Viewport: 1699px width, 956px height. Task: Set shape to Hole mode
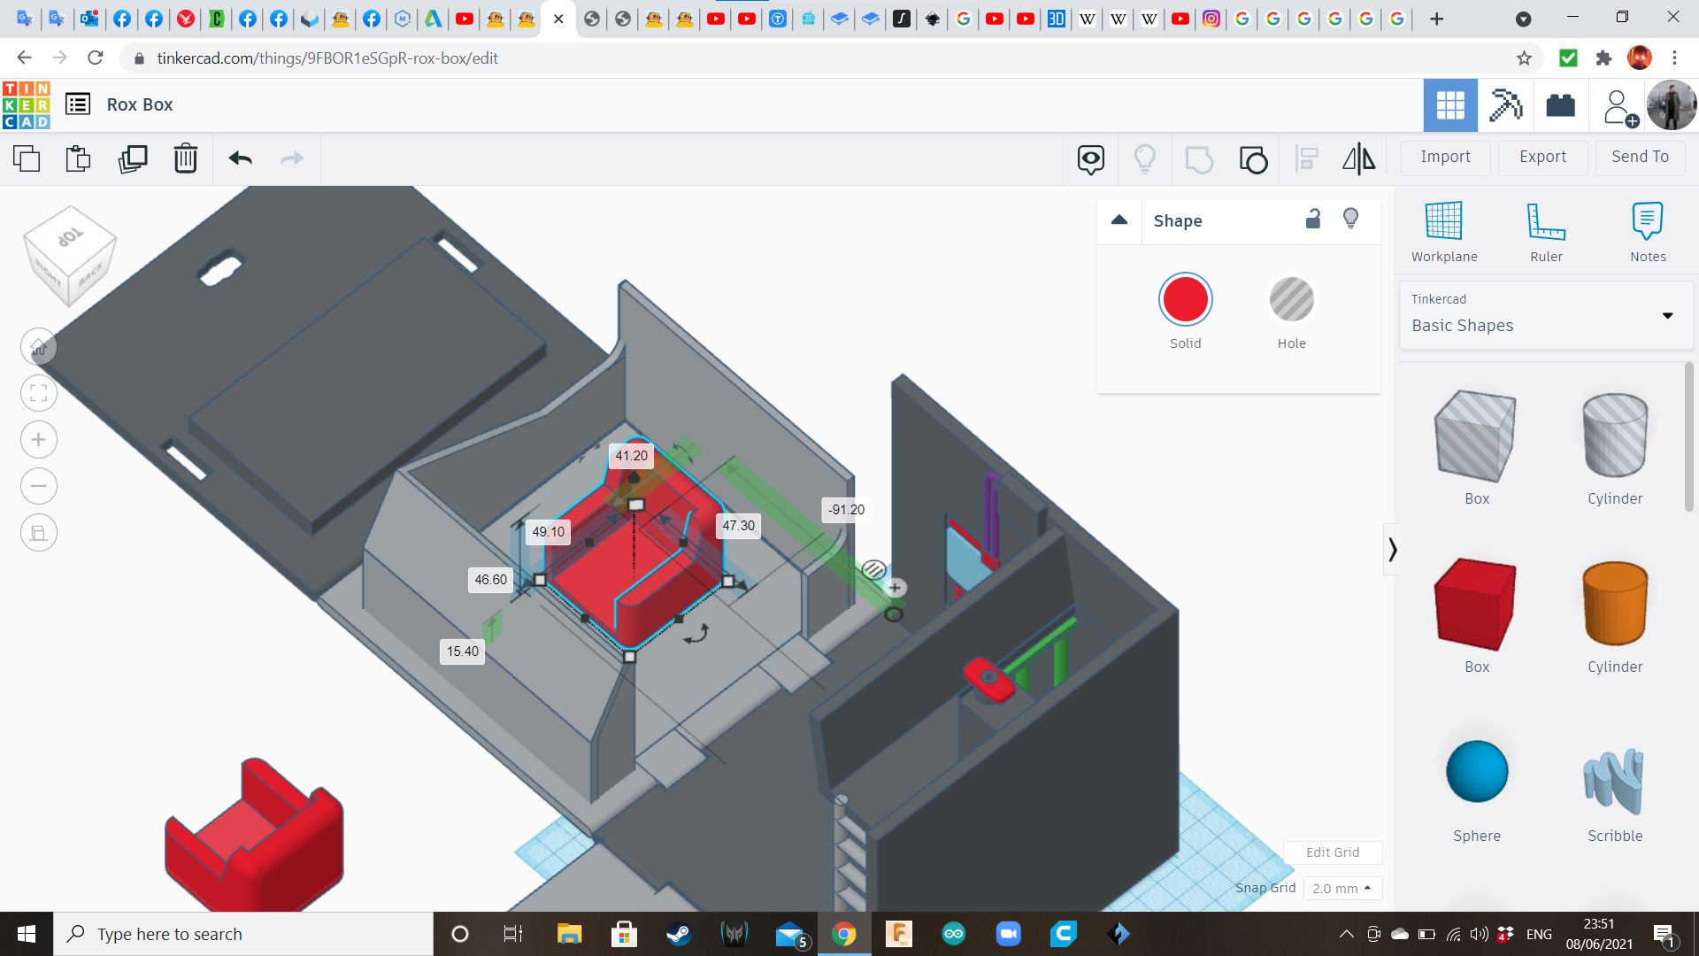[x=1291, y=301]
